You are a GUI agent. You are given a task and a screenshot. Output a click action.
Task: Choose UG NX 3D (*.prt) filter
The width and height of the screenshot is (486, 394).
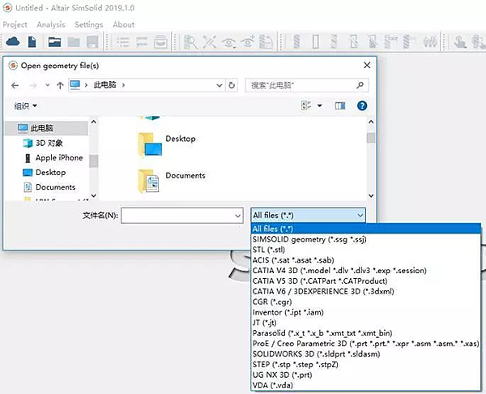coord(366,375)
